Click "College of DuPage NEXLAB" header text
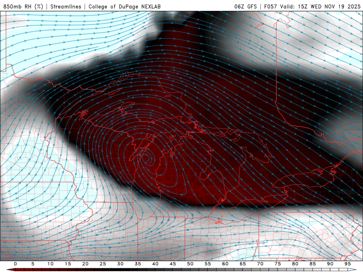Screen dimensions: 363x272 124,6
